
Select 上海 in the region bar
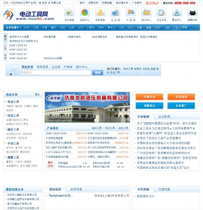36,28
